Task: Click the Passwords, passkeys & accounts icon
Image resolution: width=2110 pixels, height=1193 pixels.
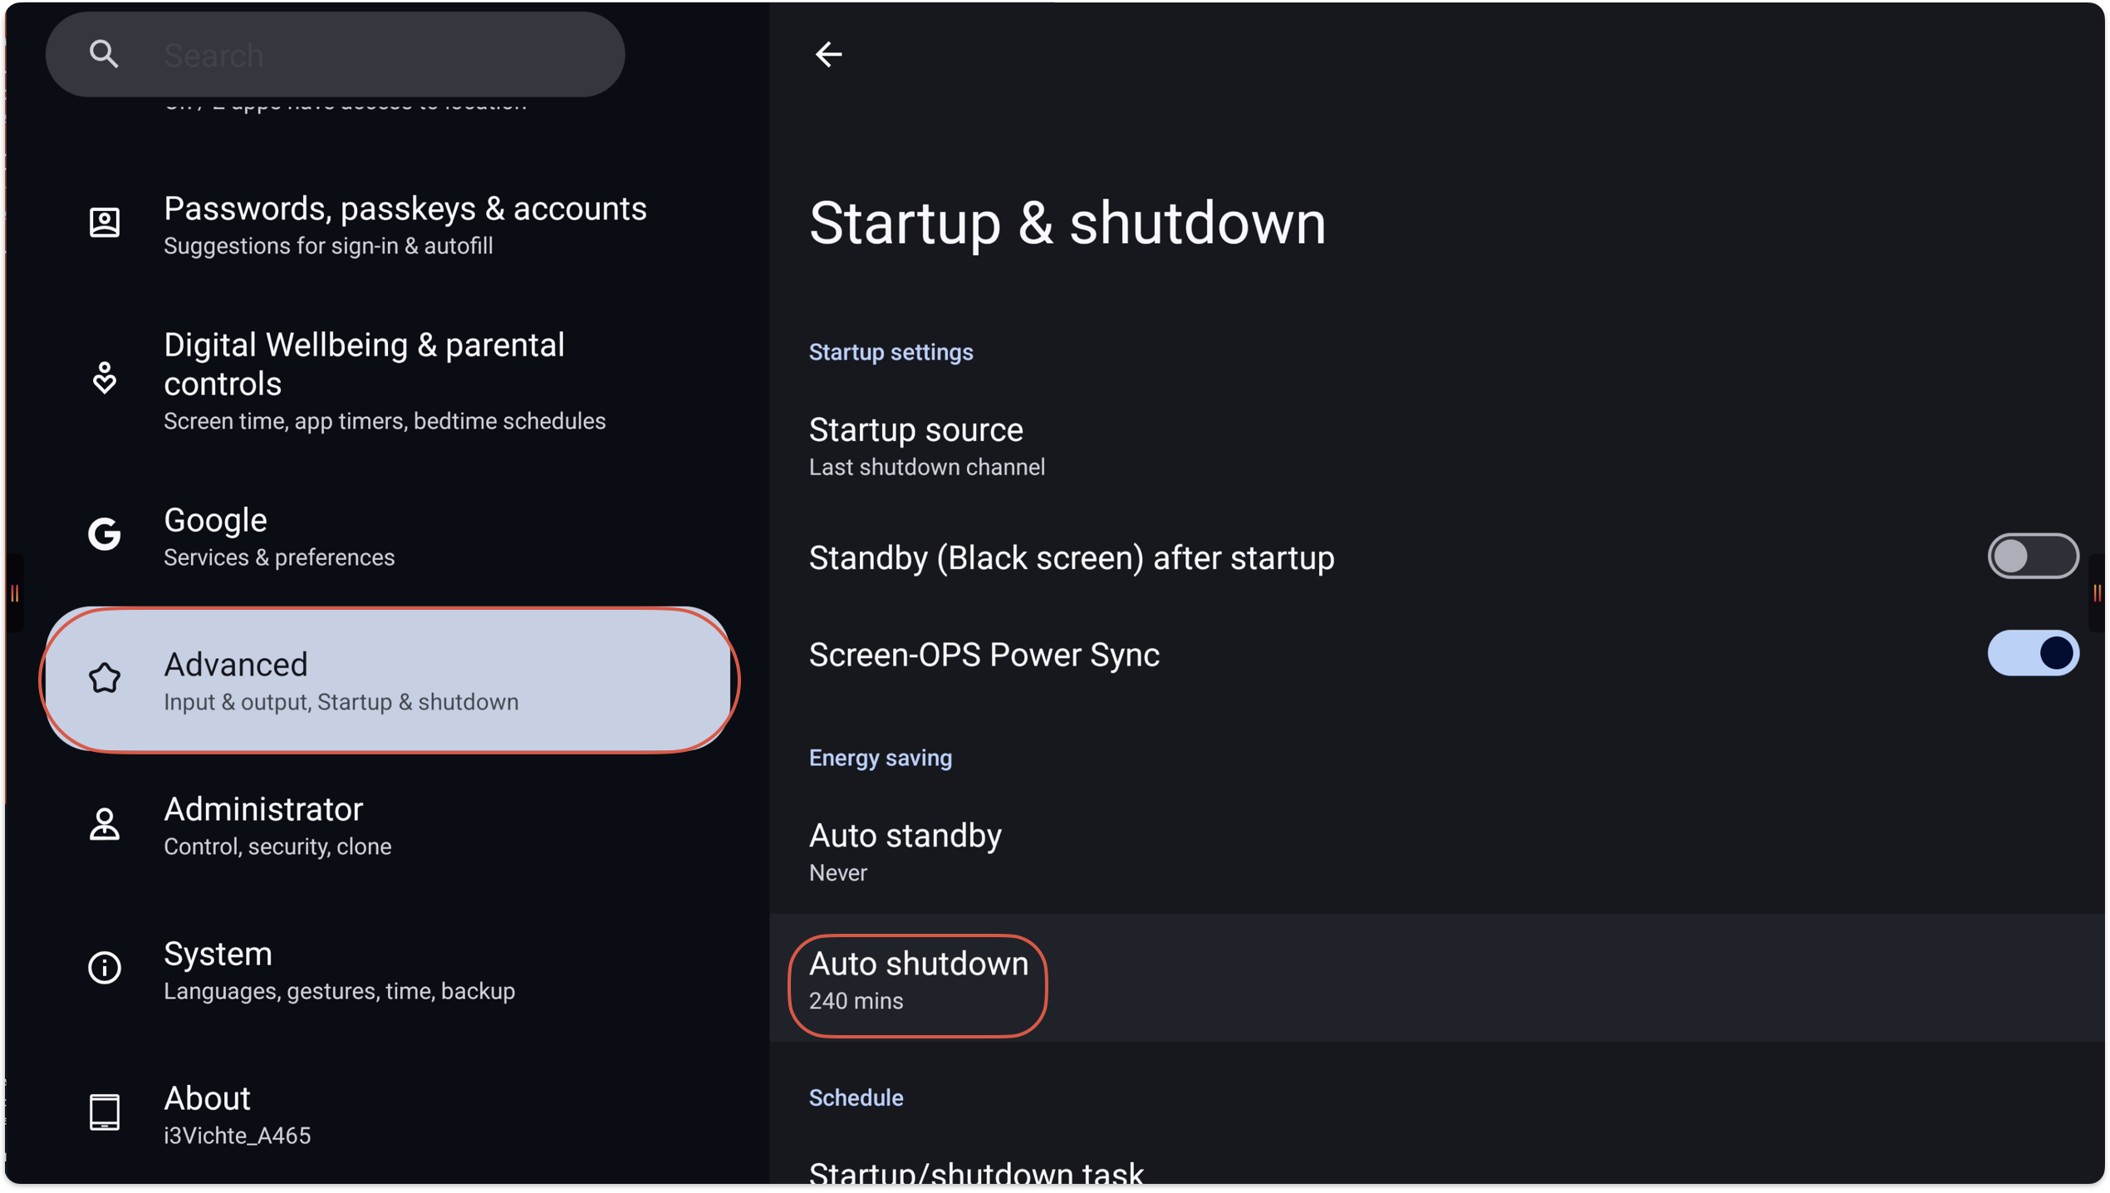Action: [105, 223]
